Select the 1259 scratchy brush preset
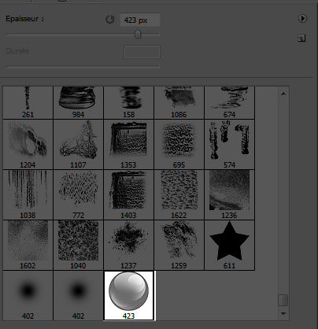 (x=179, y=245)
